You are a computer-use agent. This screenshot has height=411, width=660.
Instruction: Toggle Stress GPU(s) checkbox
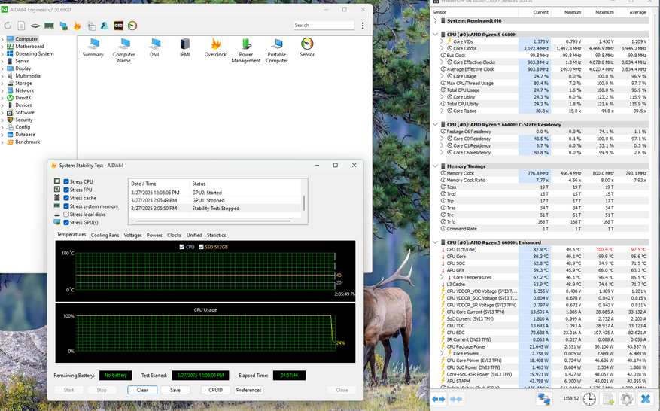coord(66,222)
